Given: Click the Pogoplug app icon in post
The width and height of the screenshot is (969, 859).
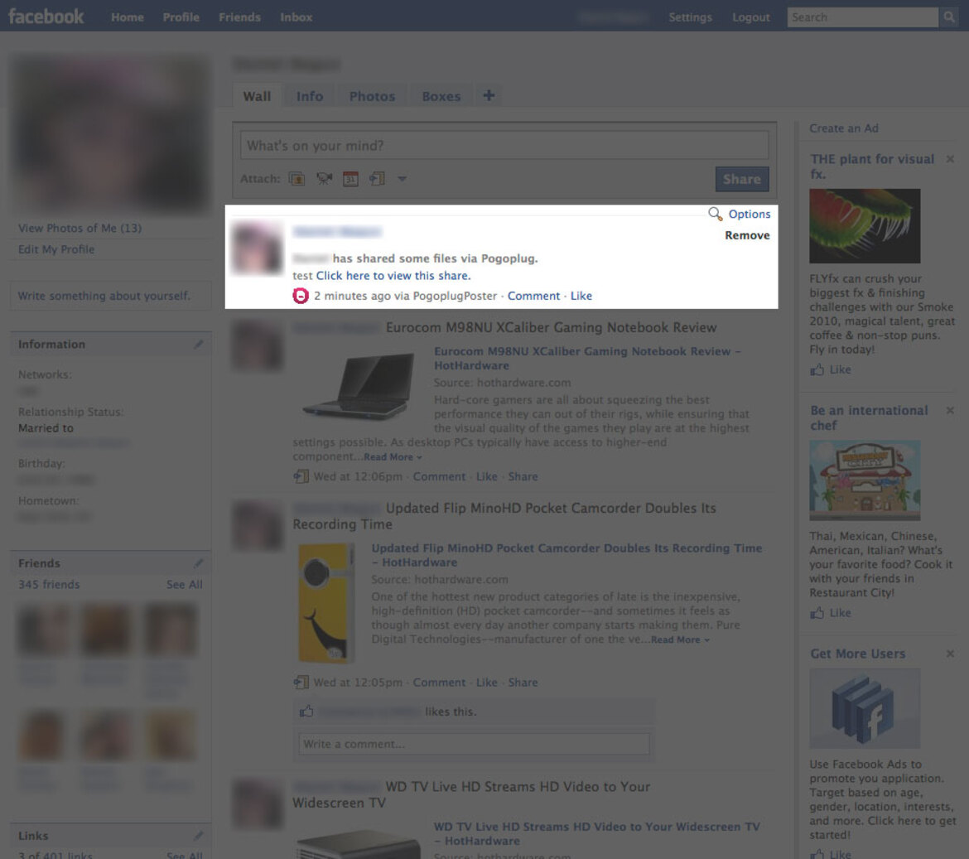Looking at the screenshot, I should [x=301, y=296].
